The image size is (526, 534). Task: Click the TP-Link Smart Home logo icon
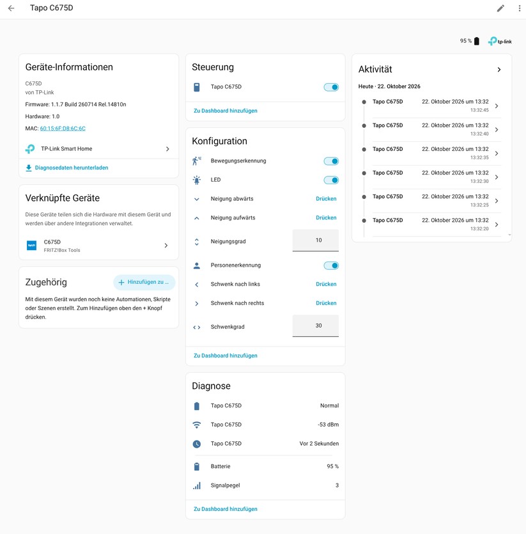(x=30, y=149)
